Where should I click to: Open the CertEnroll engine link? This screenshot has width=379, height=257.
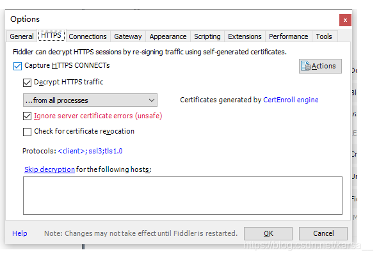[291, 100]
